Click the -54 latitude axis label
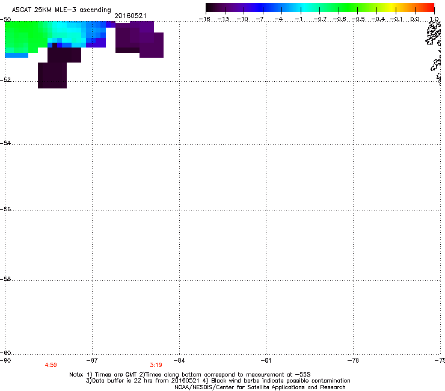 [5, 143]
